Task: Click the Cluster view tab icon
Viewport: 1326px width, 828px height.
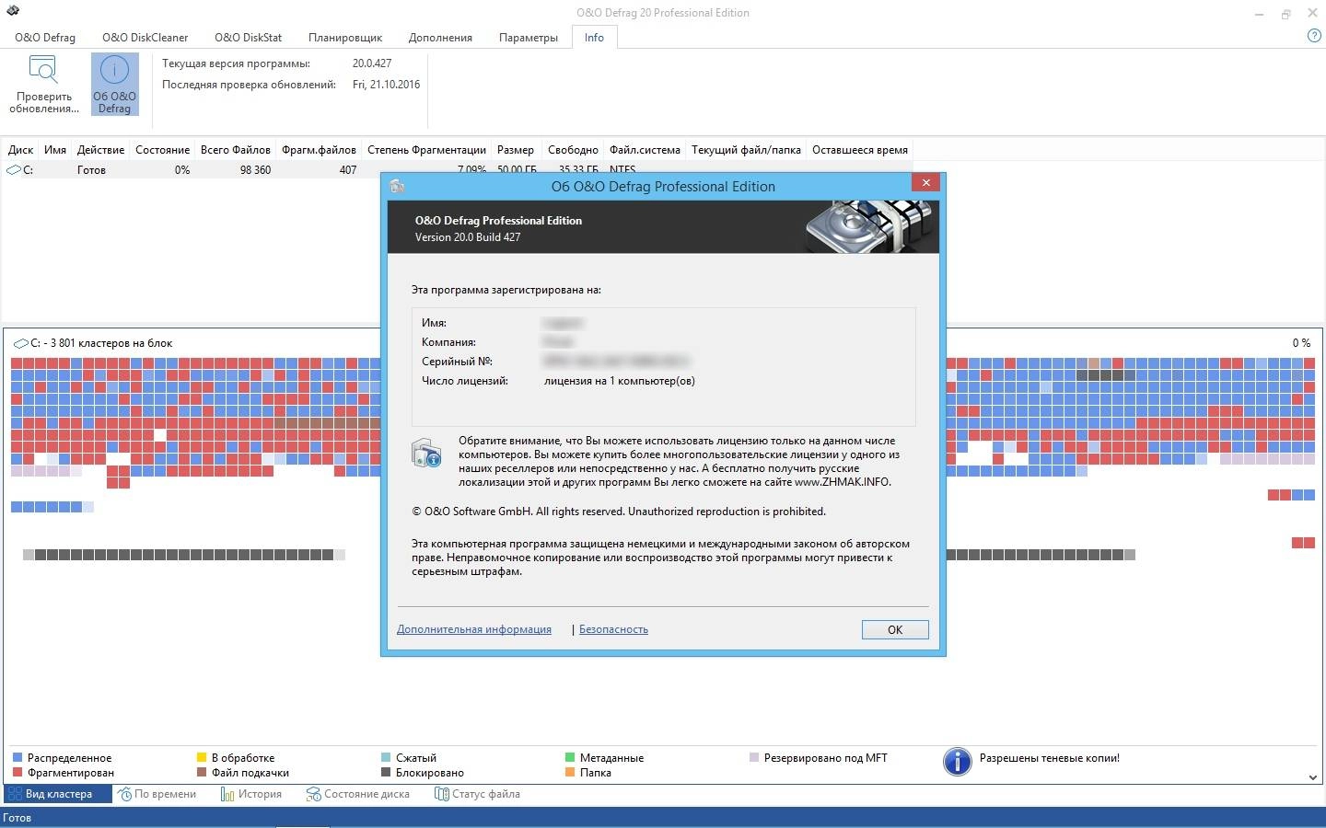Action: [15, 794]
